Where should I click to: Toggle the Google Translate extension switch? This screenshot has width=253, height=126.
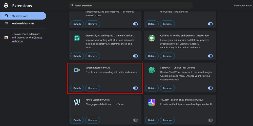[210, 24]
